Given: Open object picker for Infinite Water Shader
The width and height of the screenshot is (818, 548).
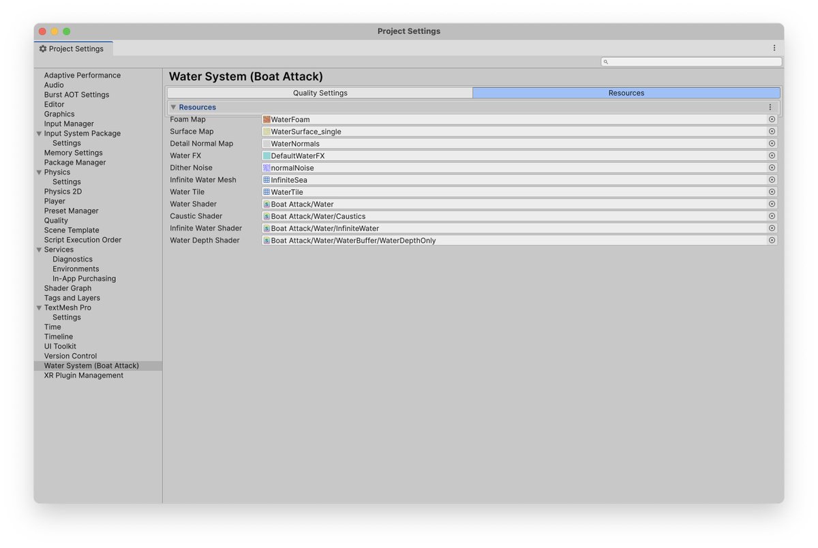Looking at the screenshot, I should pos(772,228).
